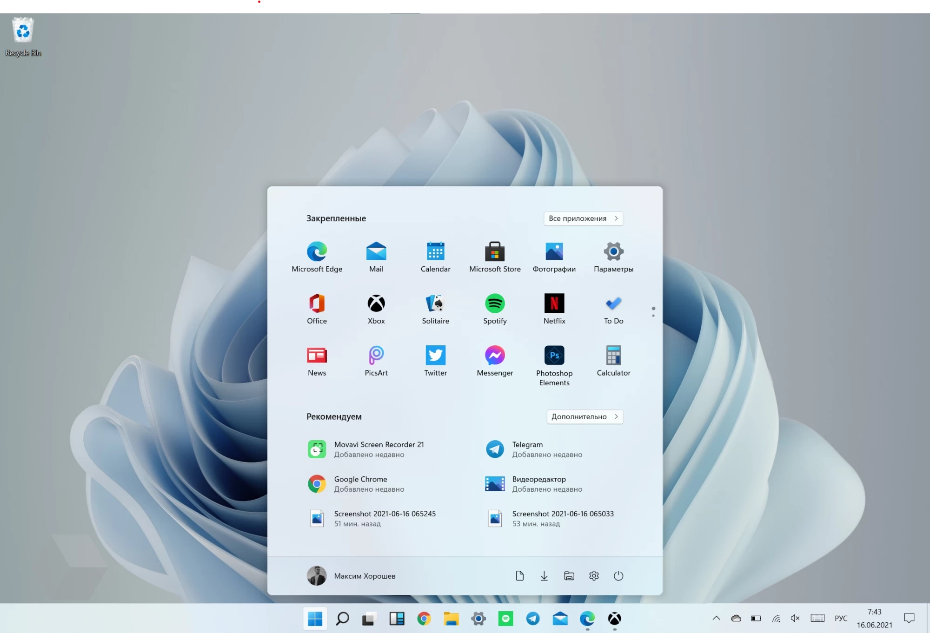This screenshot has width=930, height=633.
Task: Open the Calculator app
Action: coord(613,361)
